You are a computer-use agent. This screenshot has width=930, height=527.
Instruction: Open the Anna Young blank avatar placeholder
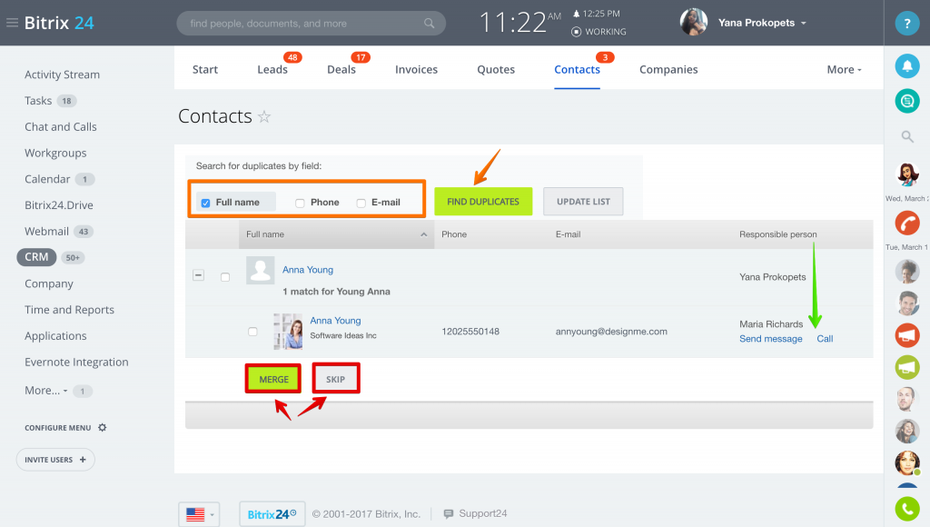point(261,271)
